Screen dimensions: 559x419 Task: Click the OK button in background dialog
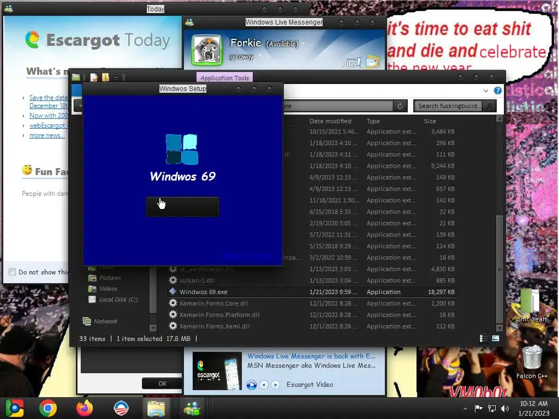(x=162, y=384)
